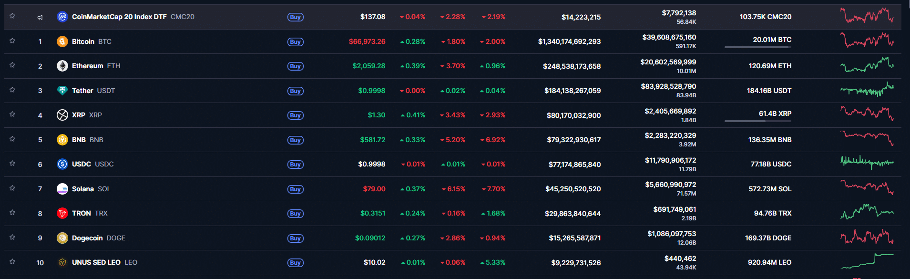Screen dimensions: 910x279
Task: Click Buy button for UNUS SED LEO
Action: pyautogui.click(x=296, y=263)
